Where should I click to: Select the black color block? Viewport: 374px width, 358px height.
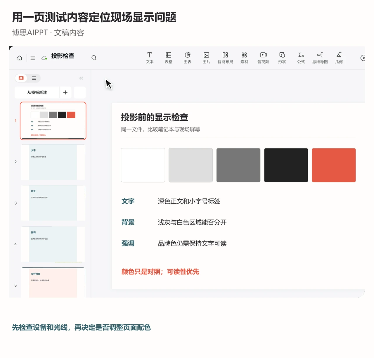point(286,165)
